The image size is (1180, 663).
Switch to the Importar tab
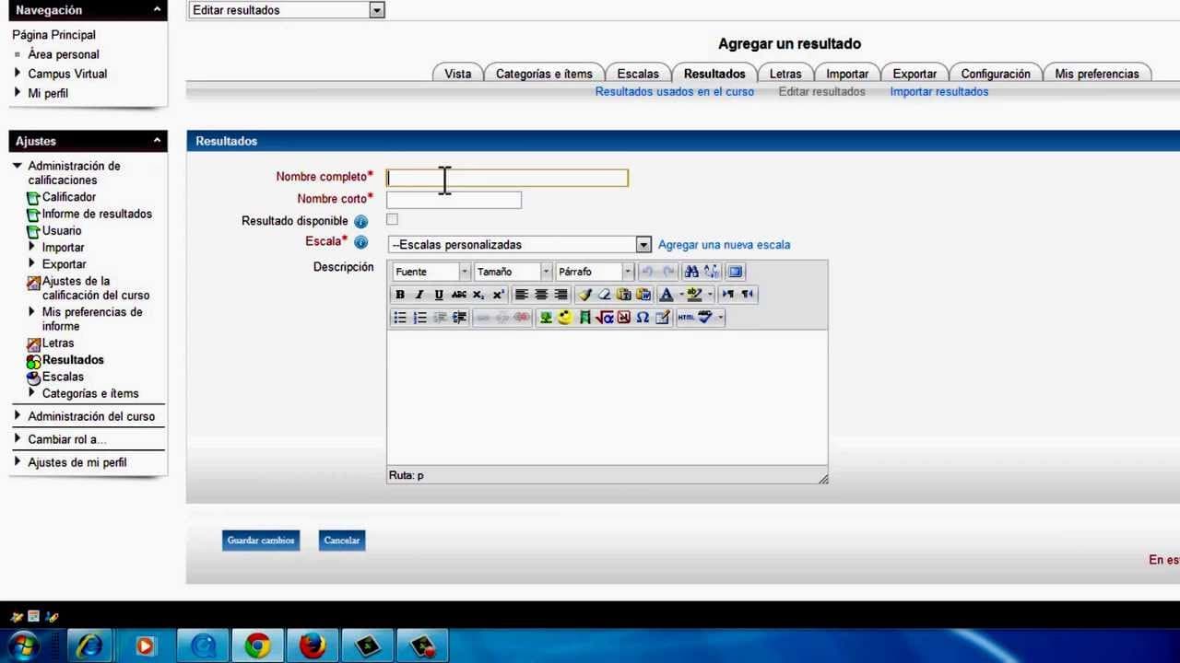click(847, 74)
